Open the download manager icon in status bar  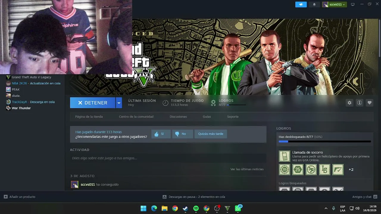click(164, 197)
